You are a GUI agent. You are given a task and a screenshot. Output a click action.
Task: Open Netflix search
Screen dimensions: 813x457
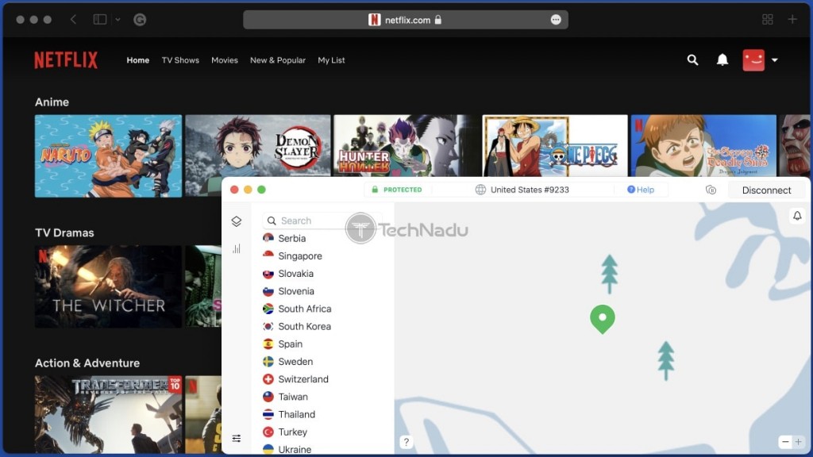(x=692, y=60)
